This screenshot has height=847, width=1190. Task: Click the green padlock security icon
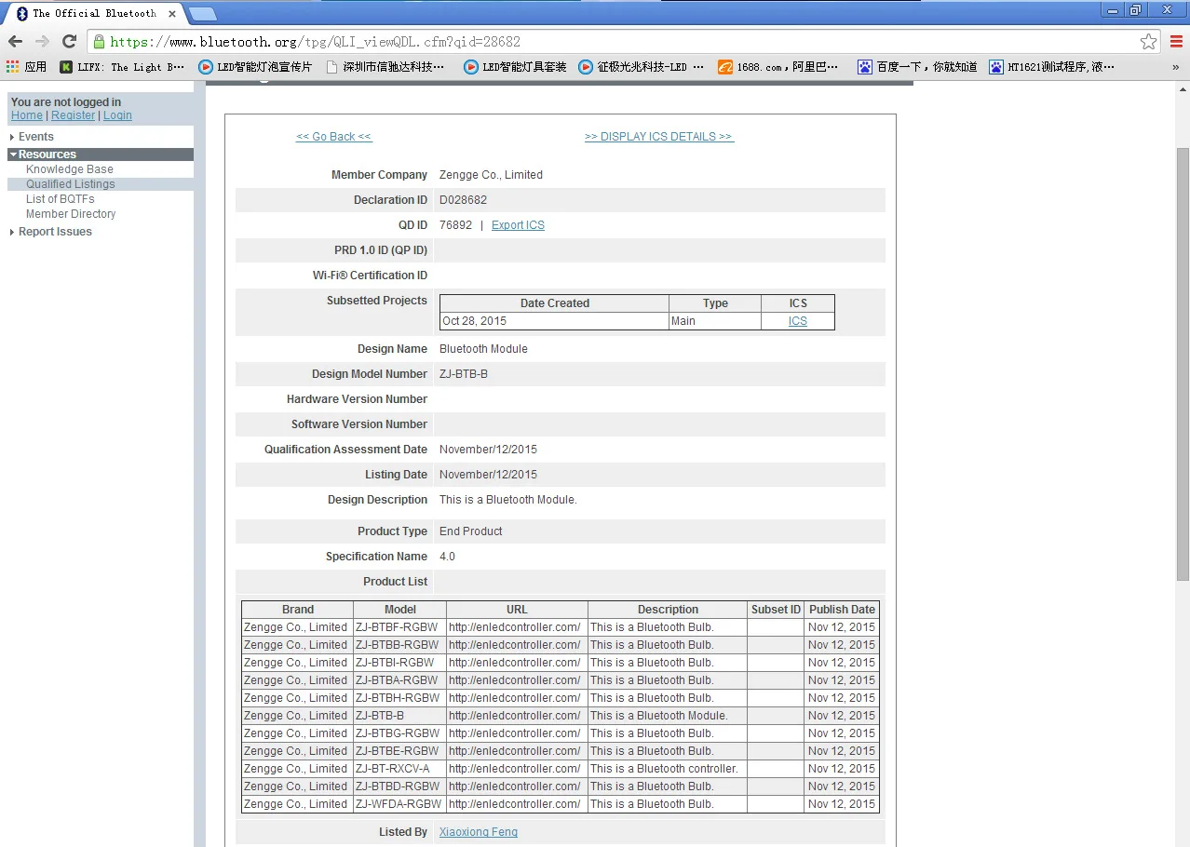[x=99, y=42]
